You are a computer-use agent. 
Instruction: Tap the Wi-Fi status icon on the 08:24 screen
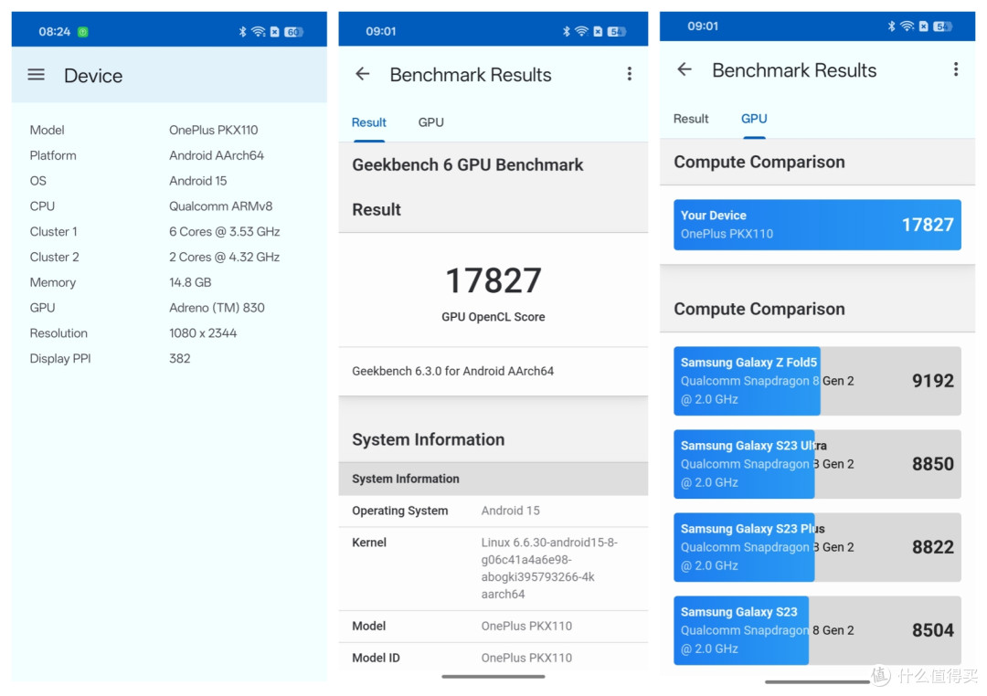[258, 31]
